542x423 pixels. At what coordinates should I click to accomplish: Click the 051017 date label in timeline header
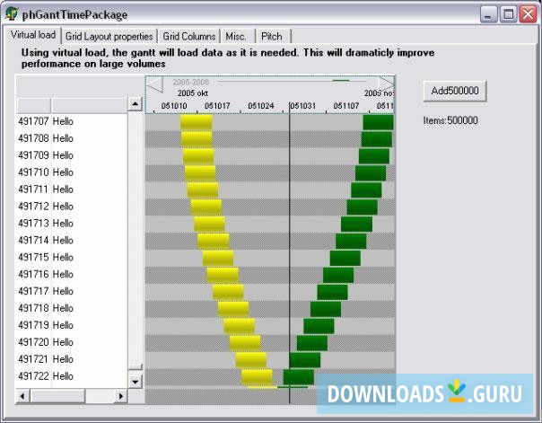(x=217, y=106)
